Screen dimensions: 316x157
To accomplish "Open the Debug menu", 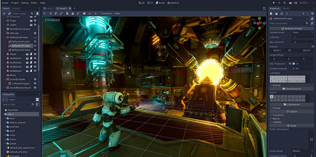I will (25, 3).
